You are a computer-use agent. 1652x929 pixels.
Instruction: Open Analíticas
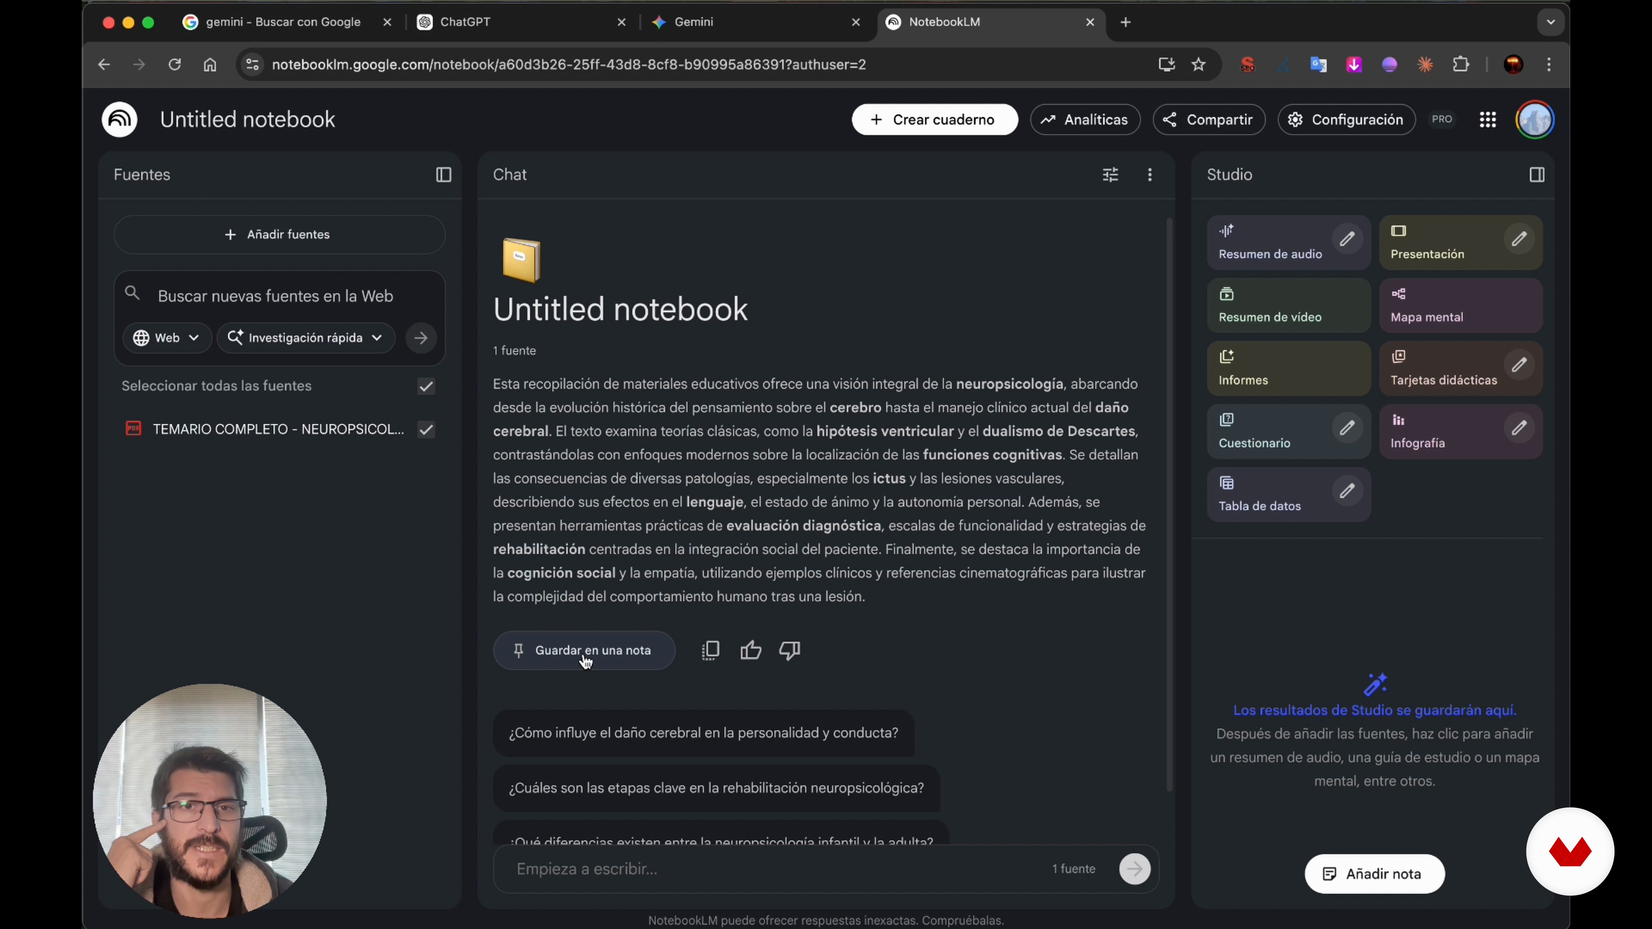tap(1085, 119)
